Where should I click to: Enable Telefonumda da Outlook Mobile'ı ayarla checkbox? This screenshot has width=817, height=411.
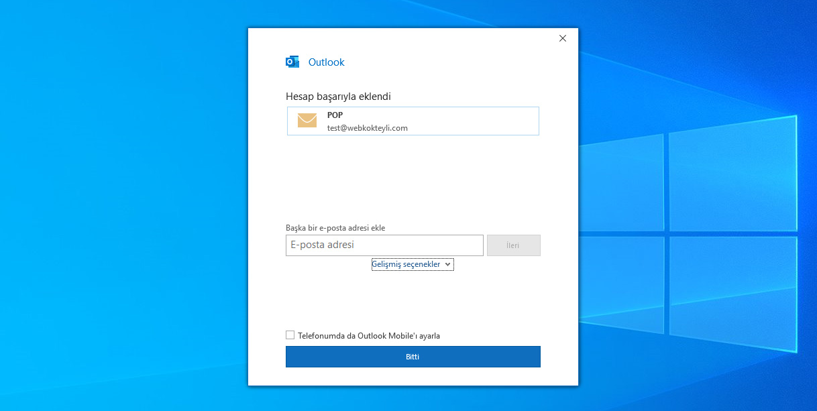click(290, 335)
